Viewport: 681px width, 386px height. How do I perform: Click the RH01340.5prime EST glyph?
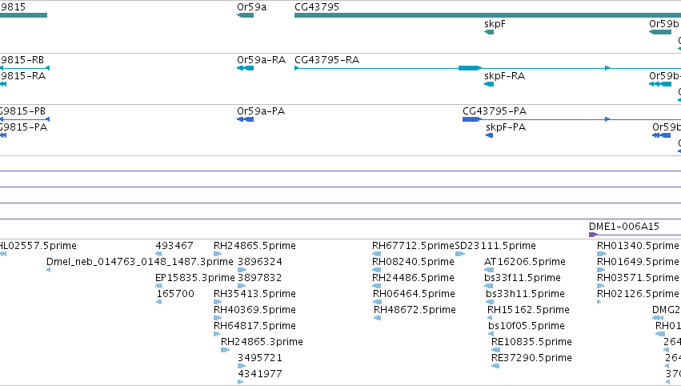coord(602,254)
